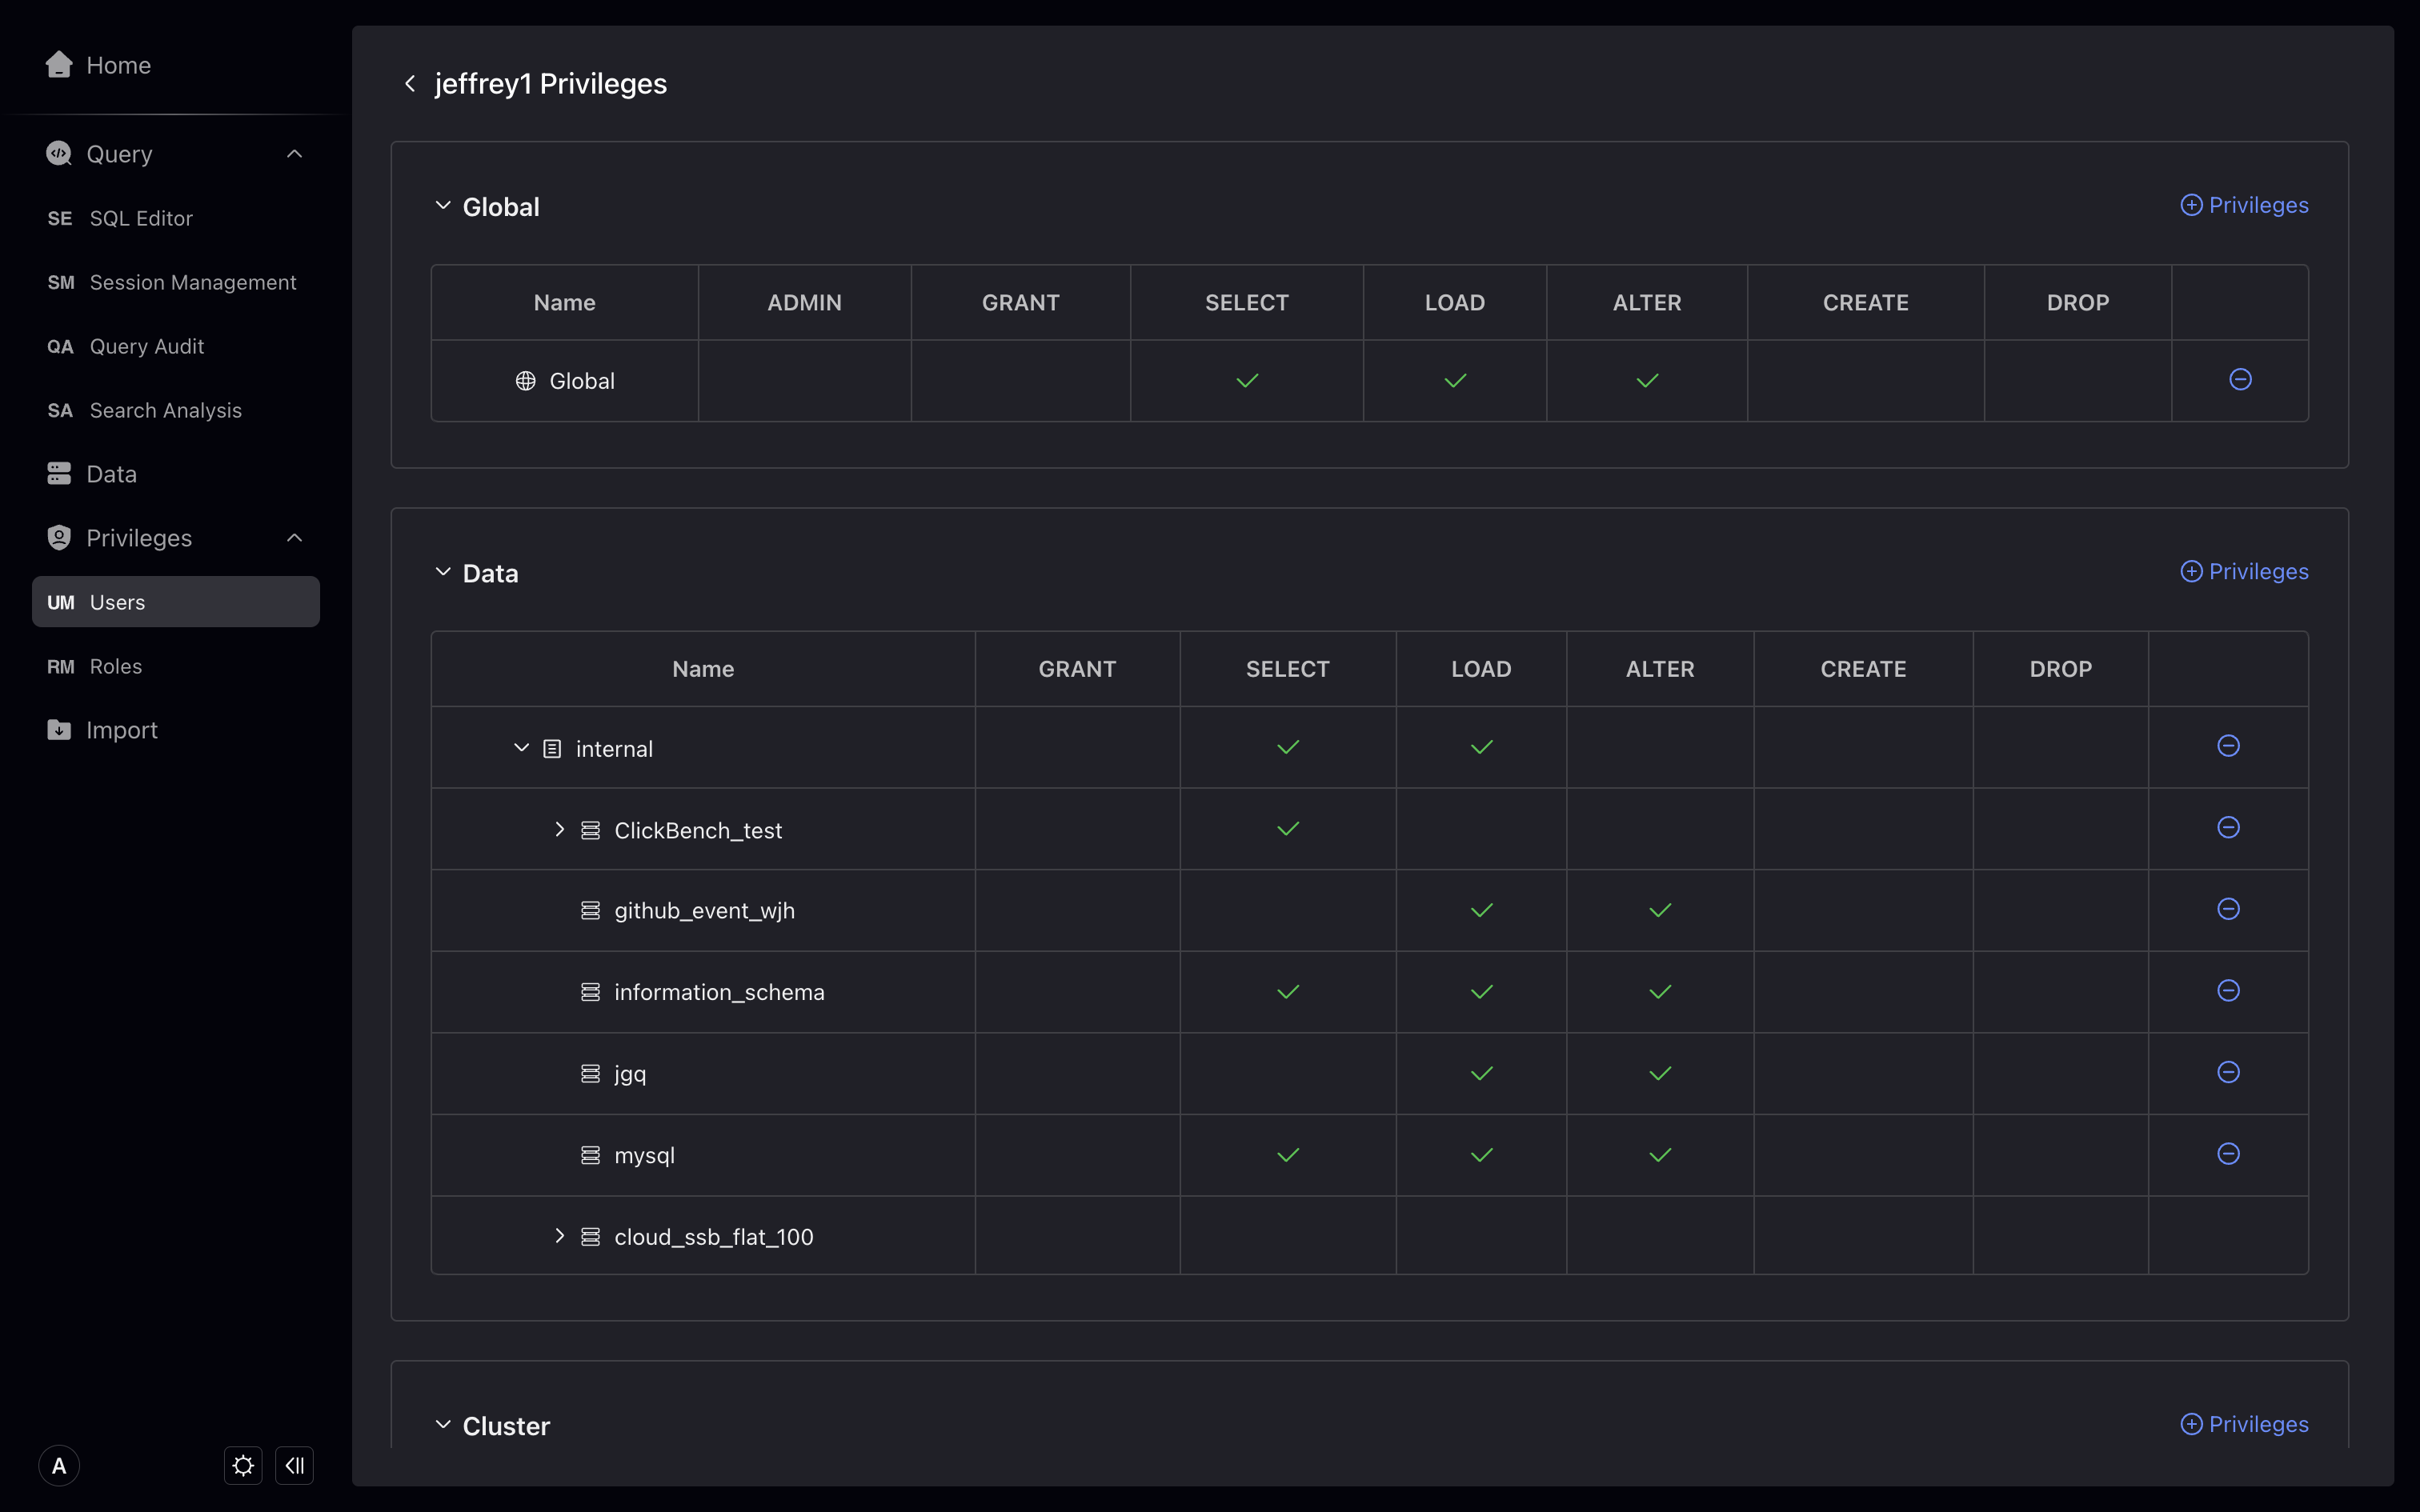The height and width of the screenshot is (1512, 2420).
Task: Expand the cloud_ssb_flat_100 database node
Action: tap(560, 1236)
